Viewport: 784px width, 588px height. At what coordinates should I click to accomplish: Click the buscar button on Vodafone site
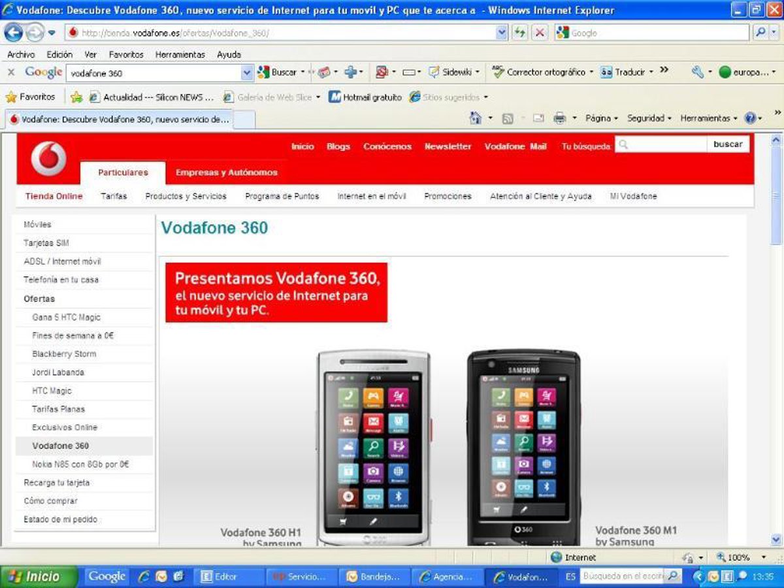[x=728, y=144]
